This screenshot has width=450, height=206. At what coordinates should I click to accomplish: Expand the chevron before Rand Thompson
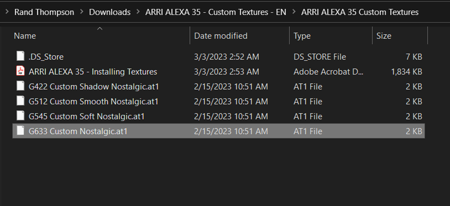tap(7, 12)
